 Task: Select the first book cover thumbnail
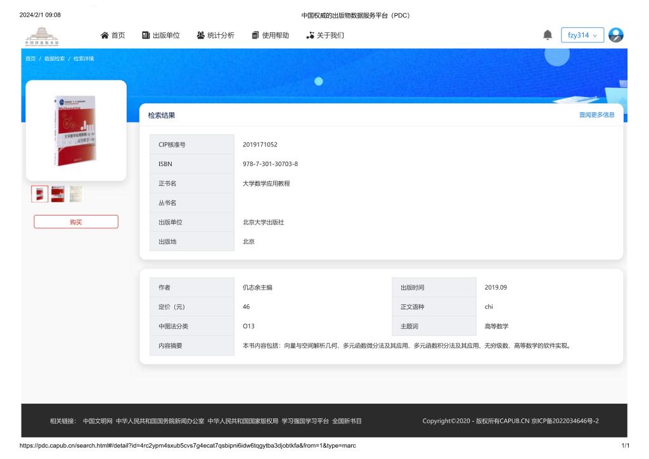tap(40, 194)
